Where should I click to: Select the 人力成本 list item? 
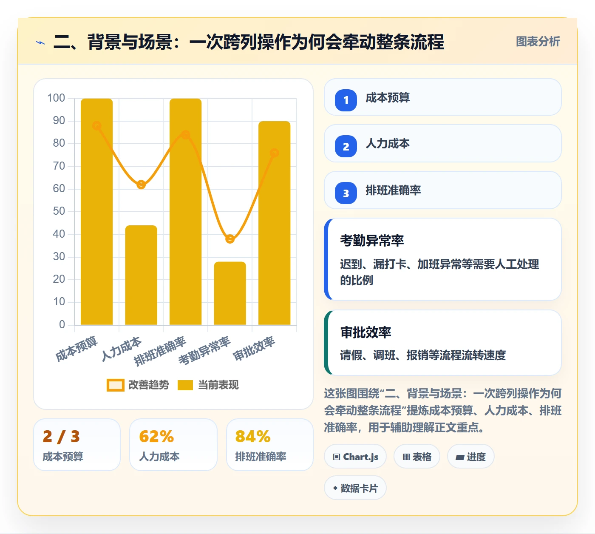(442, 143)
